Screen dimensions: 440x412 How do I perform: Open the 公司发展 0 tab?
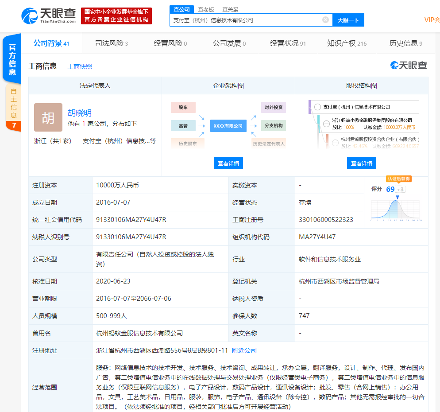229,43
